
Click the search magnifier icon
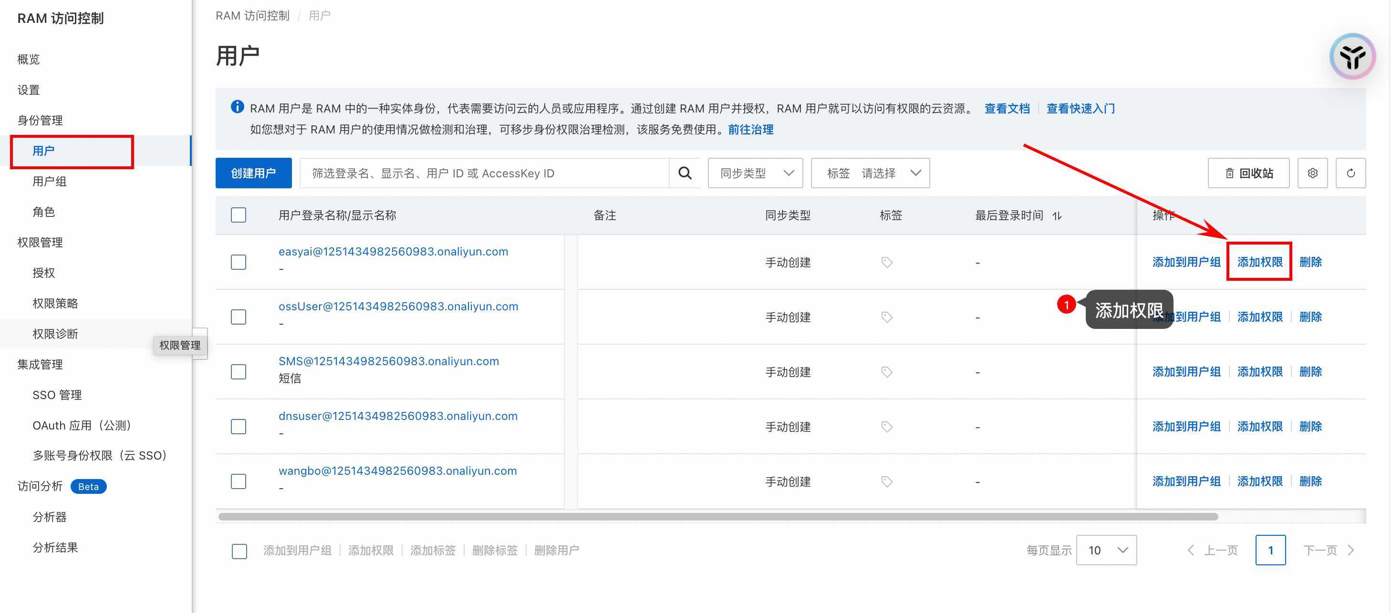(685, 173)
